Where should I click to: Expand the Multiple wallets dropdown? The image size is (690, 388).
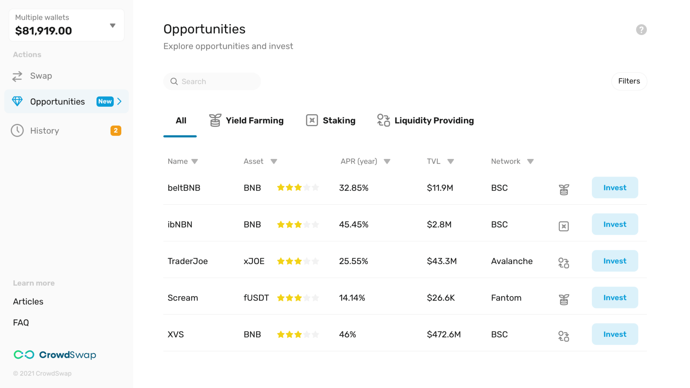[113, 26]
